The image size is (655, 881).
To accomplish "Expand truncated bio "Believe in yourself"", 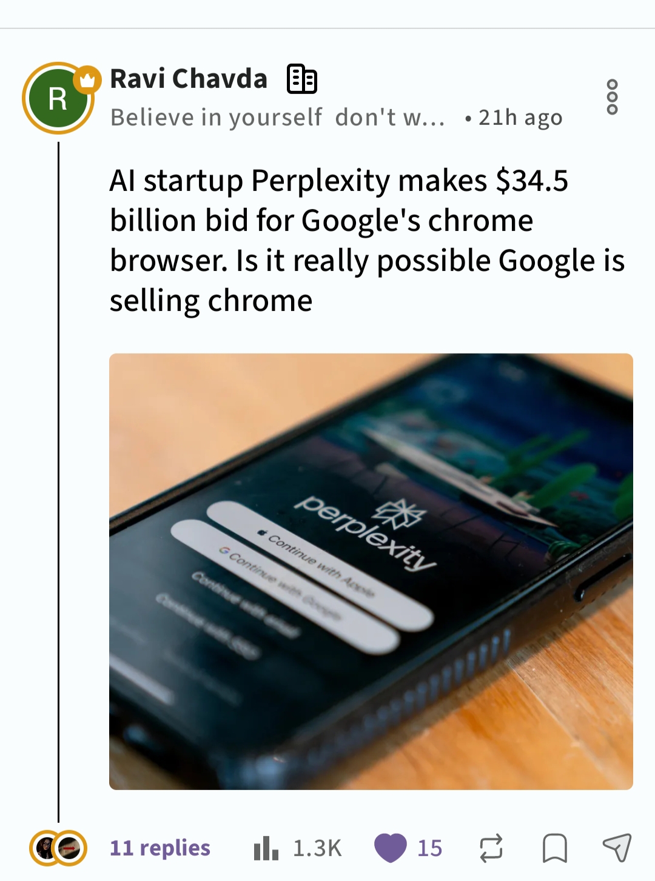I will 277,118.
